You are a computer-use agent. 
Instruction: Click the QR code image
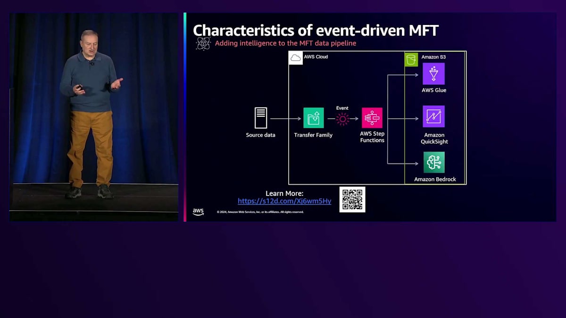coord(352,199)
